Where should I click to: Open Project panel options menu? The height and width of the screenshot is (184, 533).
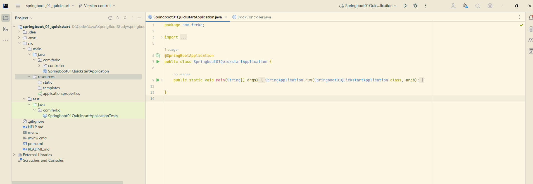(132, 18)
